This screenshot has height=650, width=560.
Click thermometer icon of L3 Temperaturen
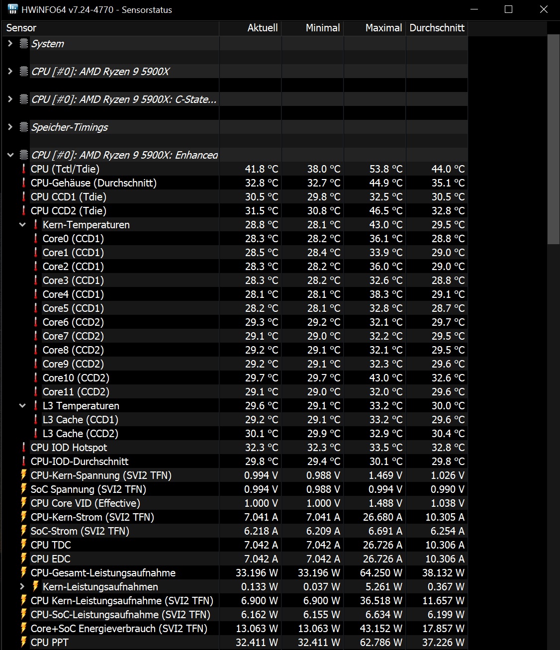pyautogui.click(x=35, y=405)
